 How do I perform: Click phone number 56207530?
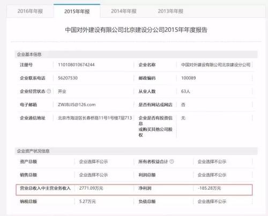(68, 78)
